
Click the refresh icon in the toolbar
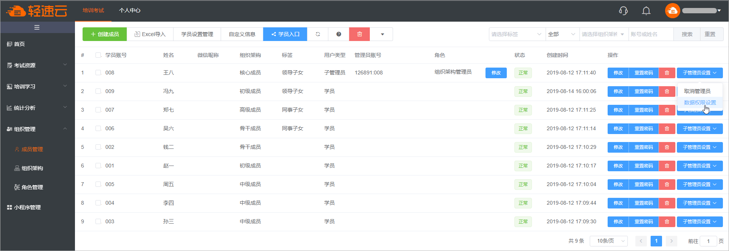[x=318, y=34]
